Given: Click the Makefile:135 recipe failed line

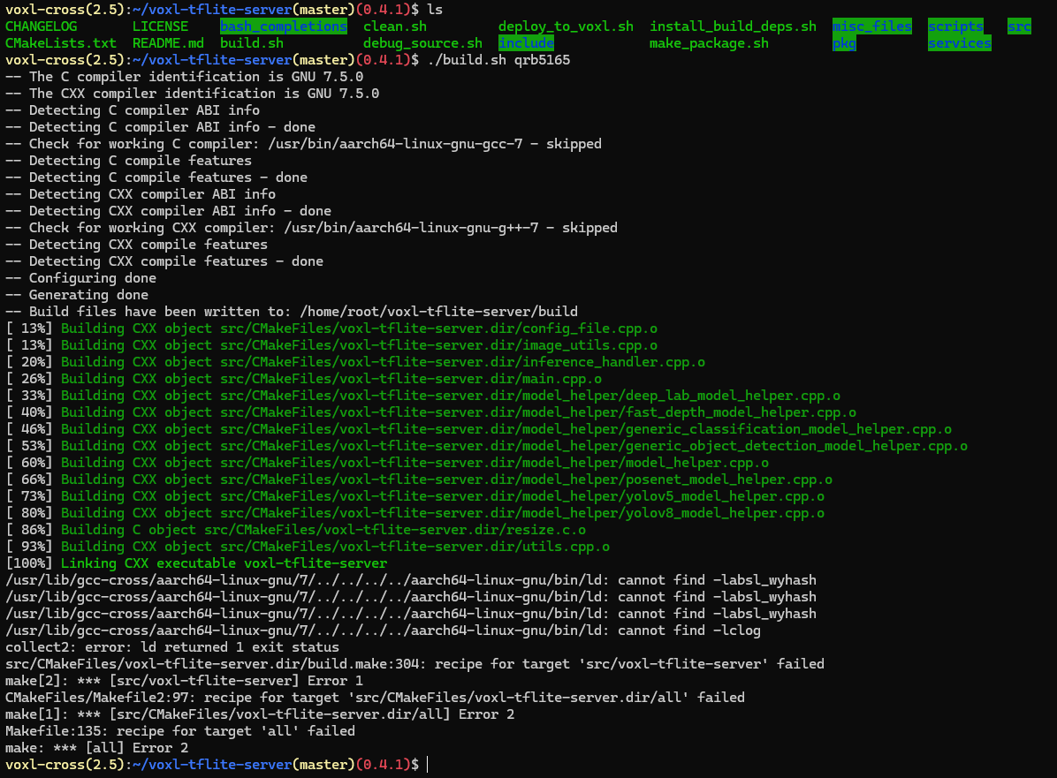Looking at the screenshot, I should (x=180, y=731).
